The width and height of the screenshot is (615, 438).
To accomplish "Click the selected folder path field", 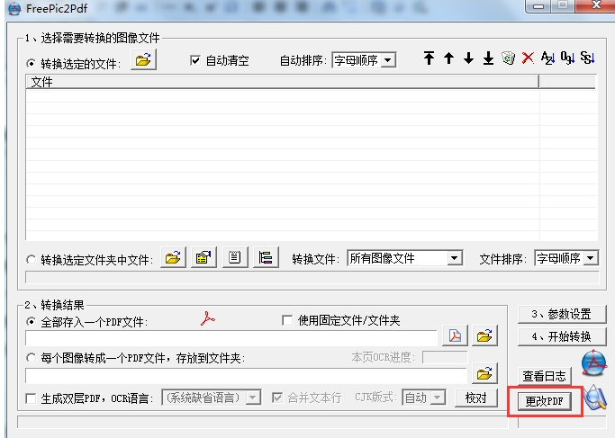I will (312, 277).
